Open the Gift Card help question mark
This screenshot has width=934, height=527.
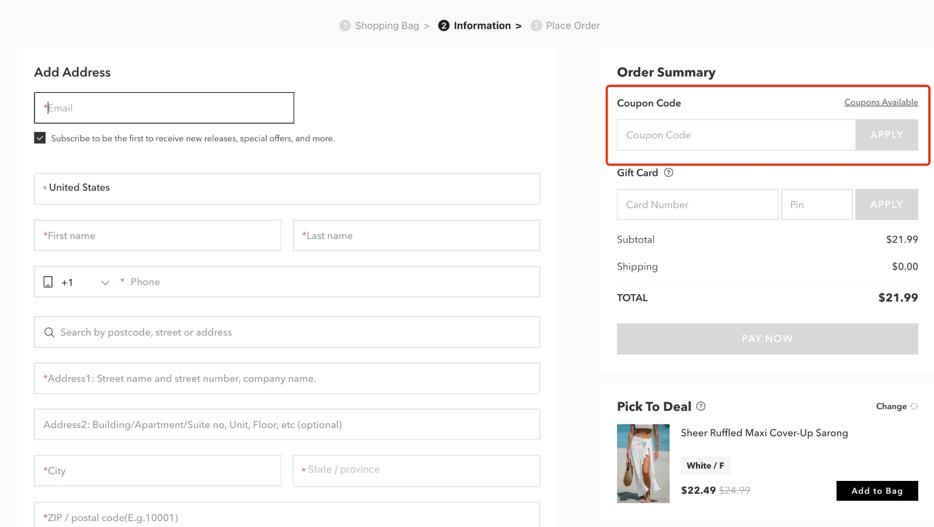pos(668,172)
